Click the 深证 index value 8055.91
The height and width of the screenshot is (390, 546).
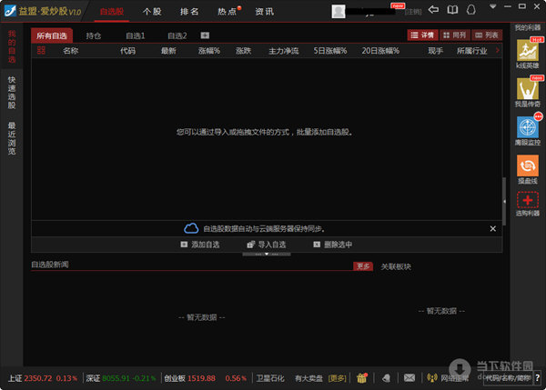116,378
